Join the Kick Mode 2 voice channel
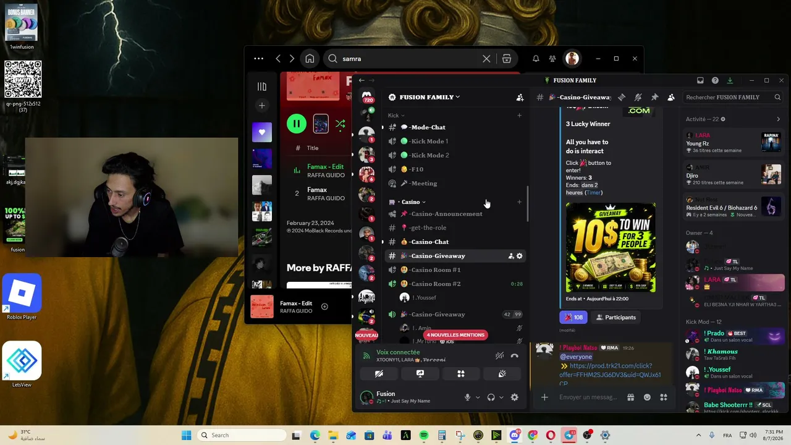Viewport: 791px width, 445px height. coord(455,155)
